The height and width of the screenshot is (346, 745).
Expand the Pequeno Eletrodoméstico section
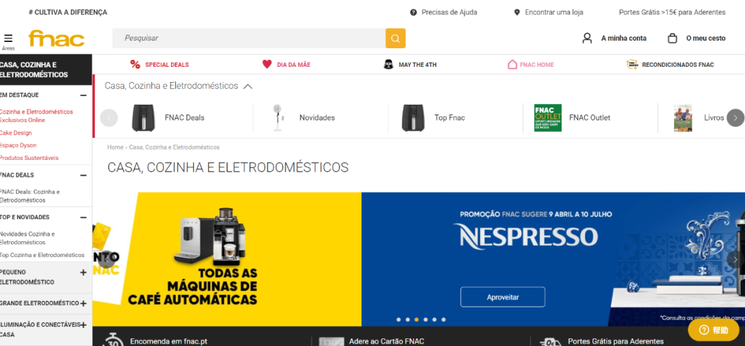pyautogui.click(x=83, y=272)
